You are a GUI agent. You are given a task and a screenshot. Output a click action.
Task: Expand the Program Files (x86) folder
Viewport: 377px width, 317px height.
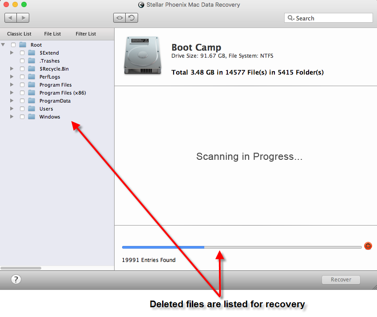pos(12,92)
